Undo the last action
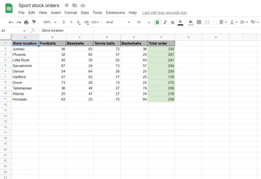 [x=11, y=22]
